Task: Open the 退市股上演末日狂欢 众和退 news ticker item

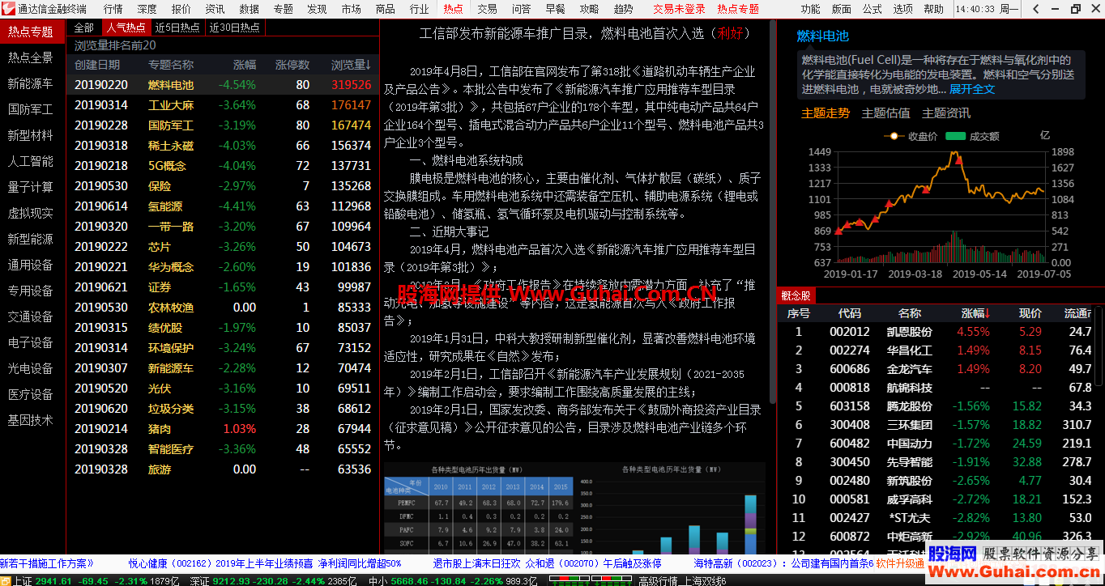Action: (547, 563)
